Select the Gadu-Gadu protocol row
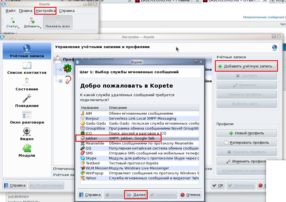Viewport: 286px width, 202px height. pyautogui.click(x=139, y=123)
